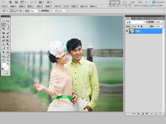Select the Pen tool
The image size is (166, 124).
(x=4, y=49)
